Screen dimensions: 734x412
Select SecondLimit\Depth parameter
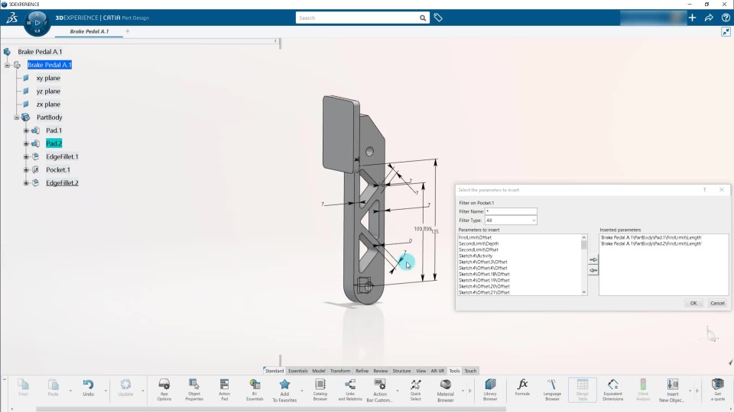click(479, 243)
